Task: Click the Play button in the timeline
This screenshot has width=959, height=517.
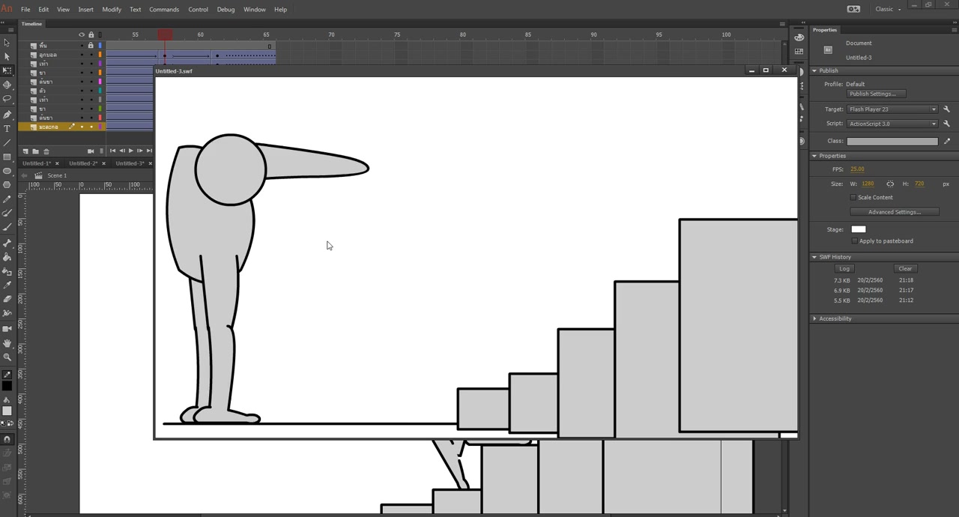Action: tap(130, 151)
